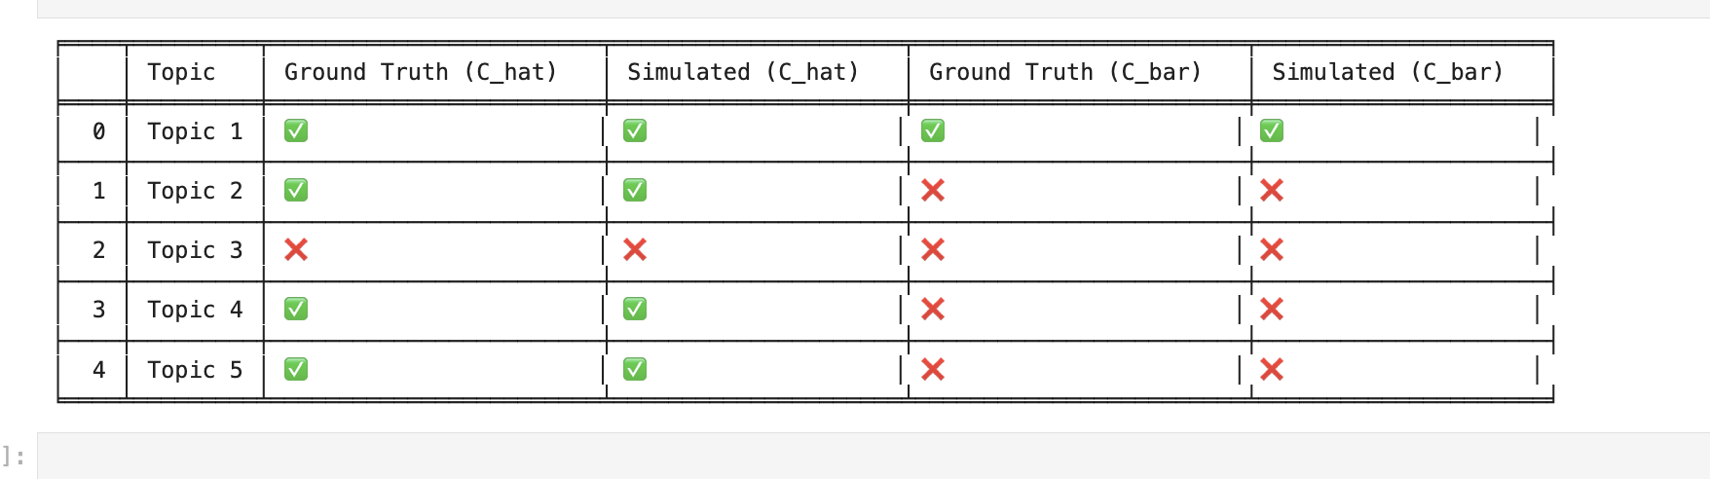Select the "Topic 3" row label
The image size is (1710, 479).
click(195, 250)
